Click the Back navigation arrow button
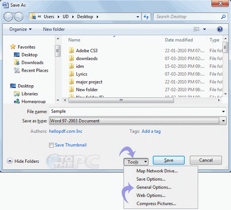 click(x=8, y=17)
